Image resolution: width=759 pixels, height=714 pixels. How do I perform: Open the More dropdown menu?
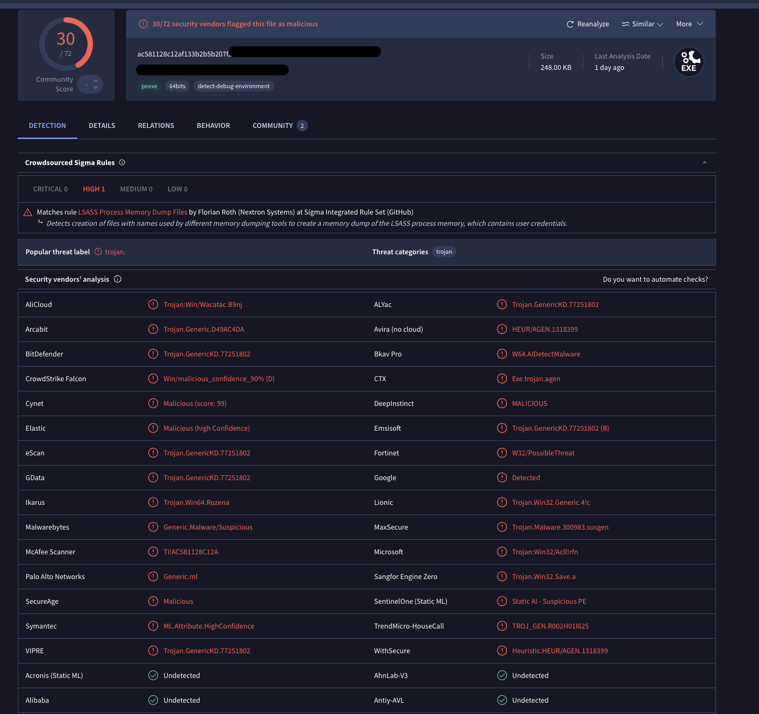pyautogui.click(x=690, y=24)
